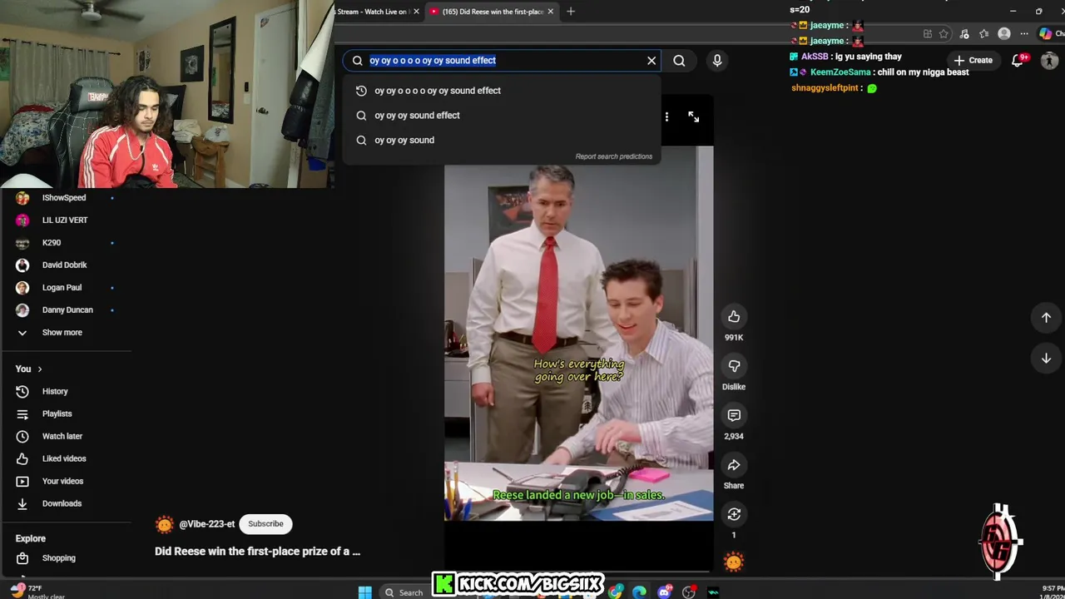The height and width of the screenshot is (599, 1065).
Task: Open Liked videos in the sidebar
Action: point(66,459)
